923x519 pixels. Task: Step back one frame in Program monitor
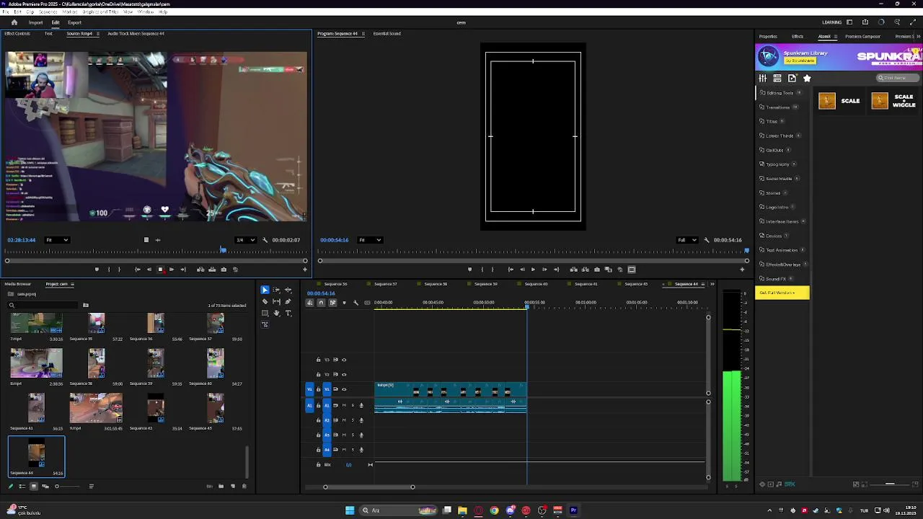(522, 270)
